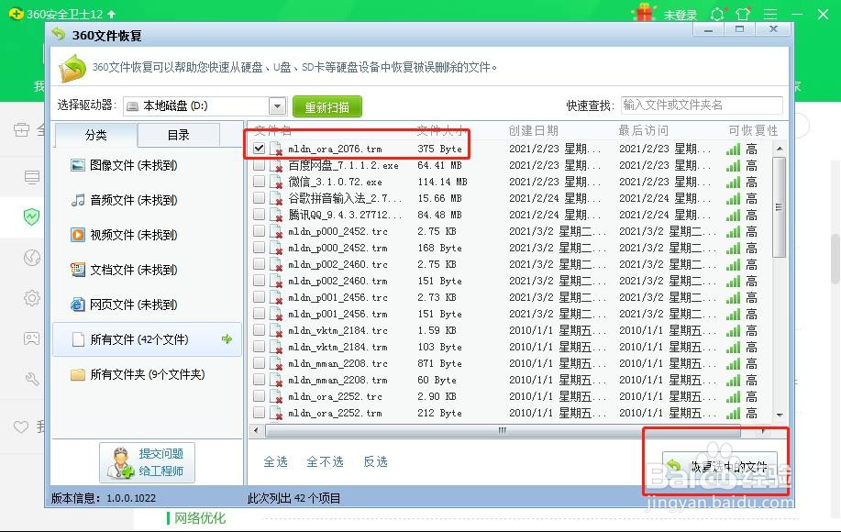Screen dimensions: 841x532
Task: Select checkbox for mldn_p000_2452.trc
Action: click(259, 230)
